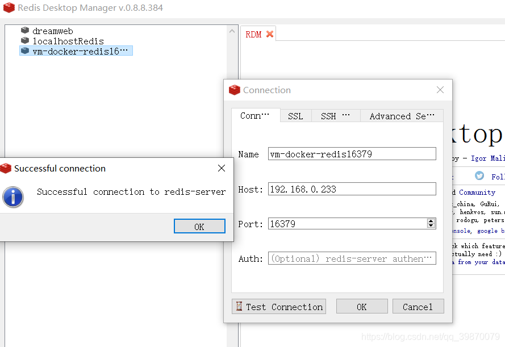Click the blue information icon
Screen dimensions: 505x347
[x=13, y=197]
